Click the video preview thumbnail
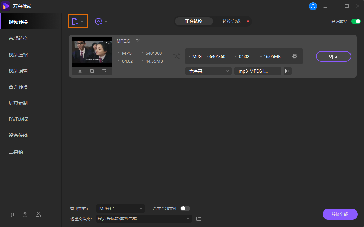Image resolution: width=364 pixels, height=227 pixels. tap(92, 52)
